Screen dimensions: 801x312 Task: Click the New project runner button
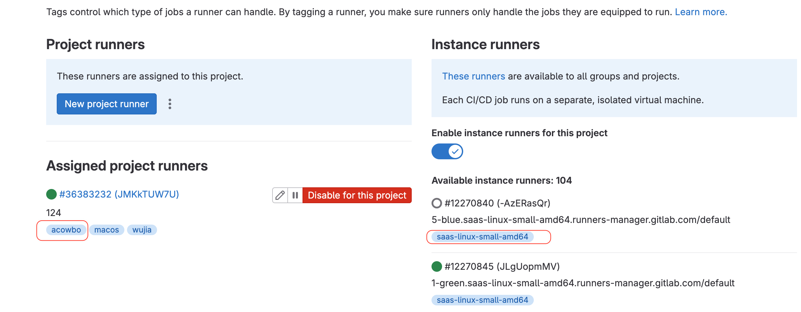107,104
